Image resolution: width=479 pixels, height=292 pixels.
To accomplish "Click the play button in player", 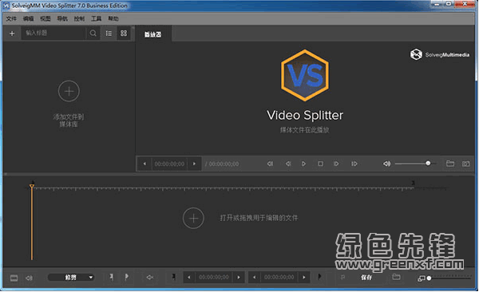I will [303, 164].
